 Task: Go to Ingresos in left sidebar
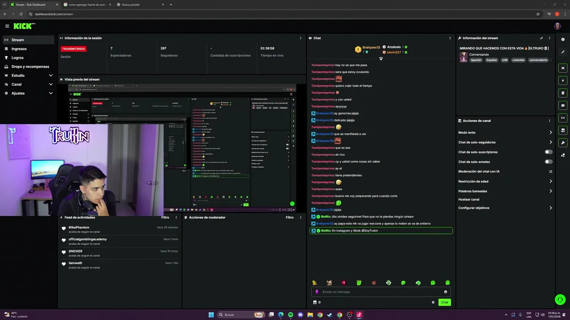(x=28, y=49)
